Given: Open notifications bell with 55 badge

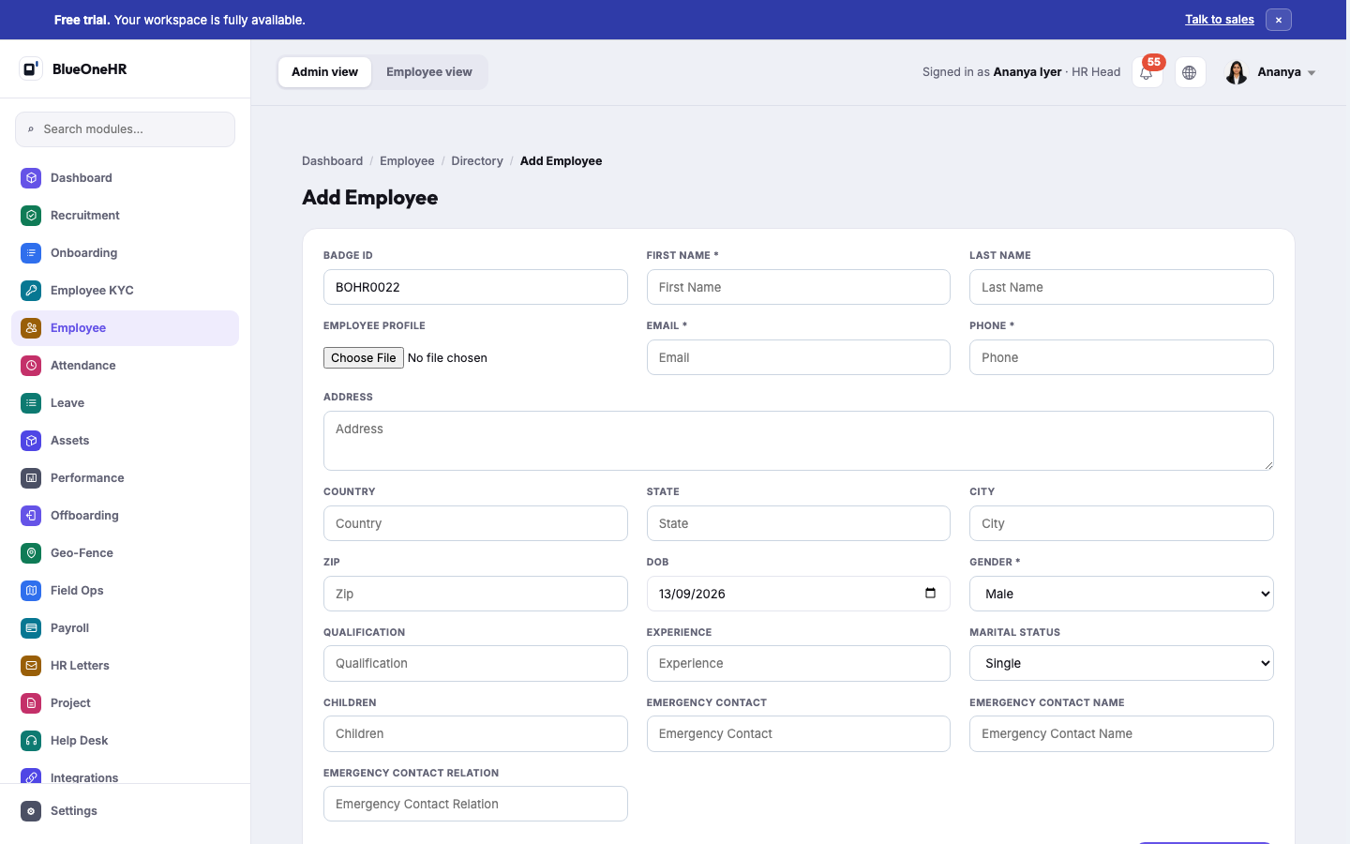Looking at the screenshot, I should pyautogui.click(x=1147, y=72).
